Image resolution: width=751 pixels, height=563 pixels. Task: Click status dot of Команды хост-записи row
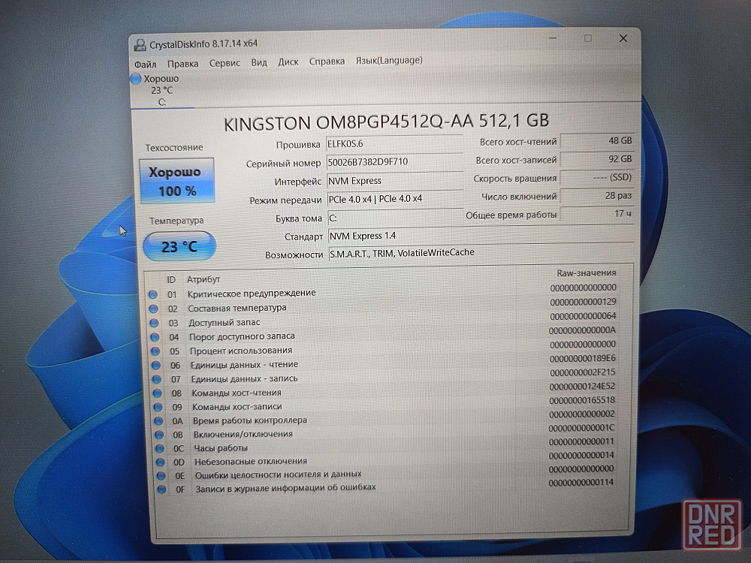(x=158, y=408)
